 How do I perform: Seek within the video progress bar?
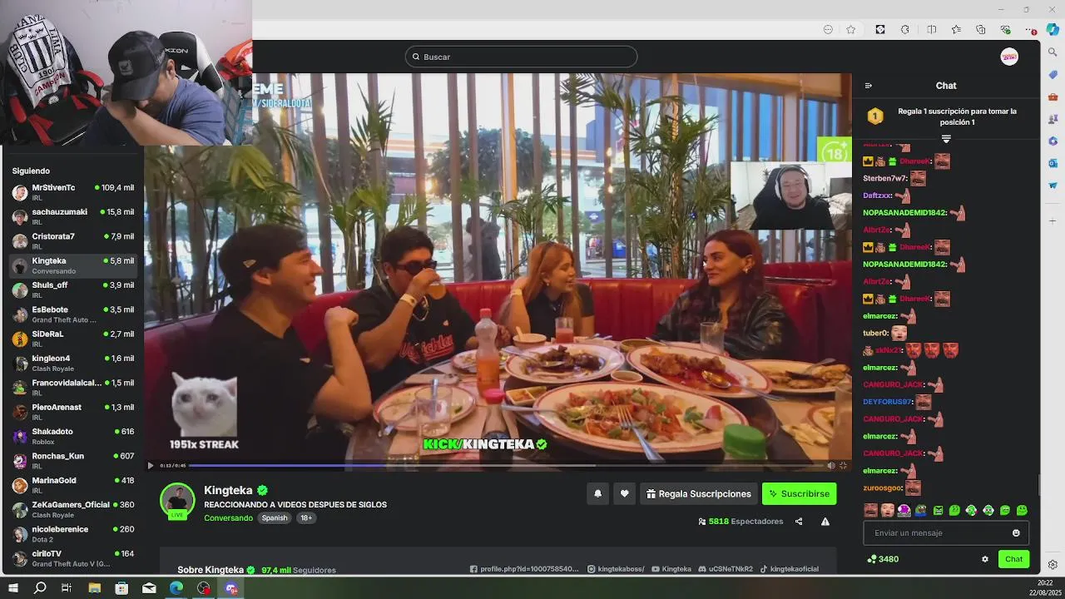pos(507,466)
